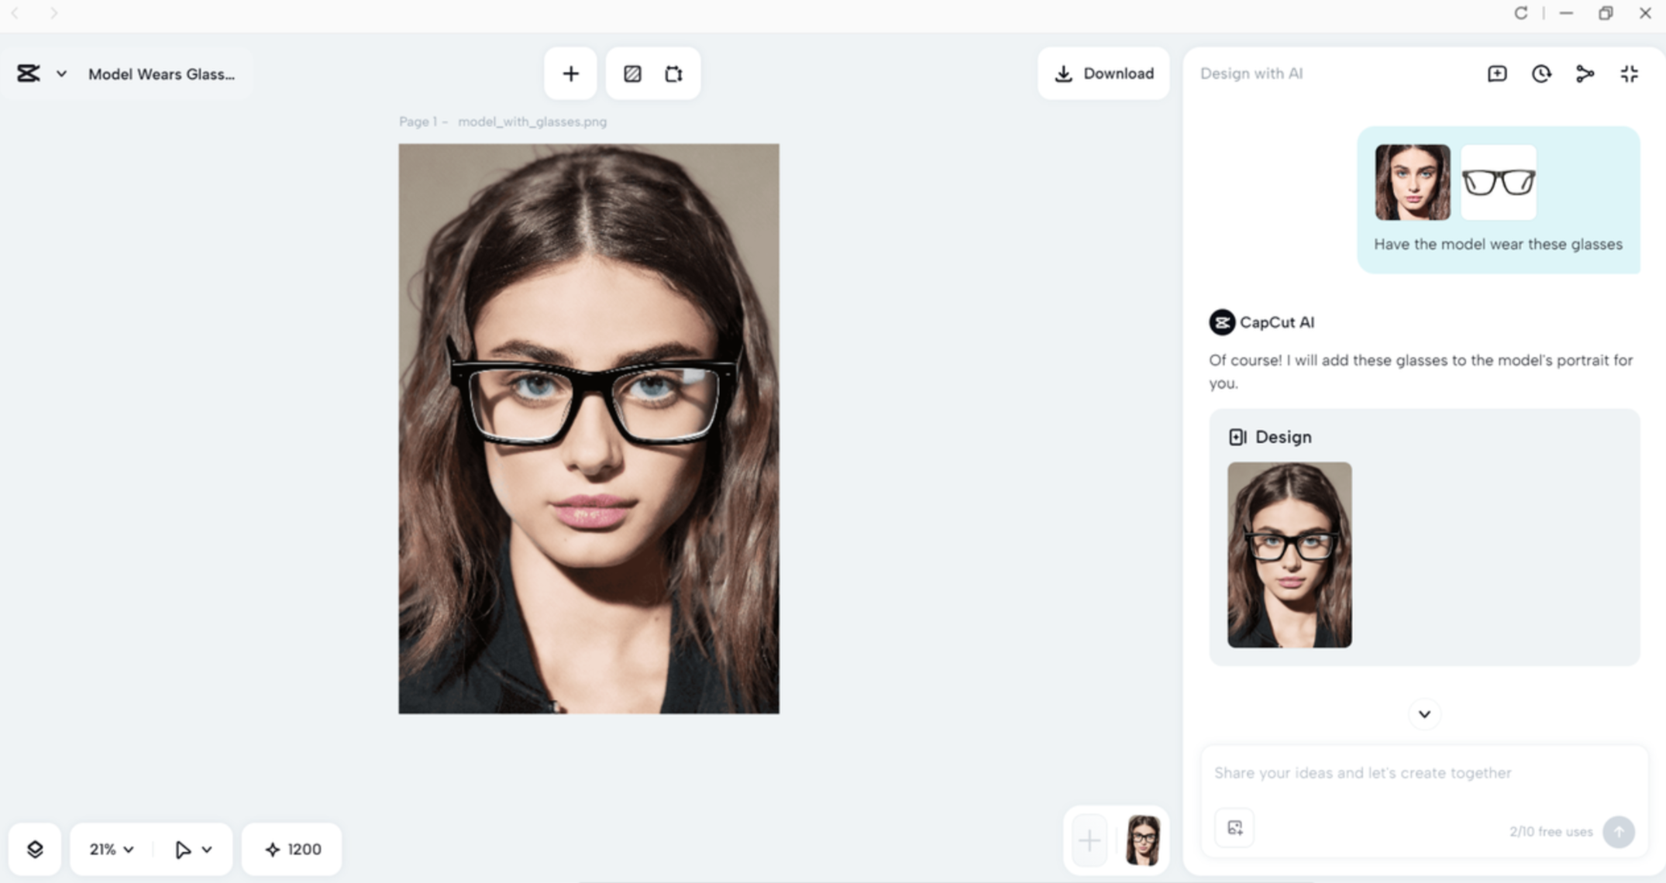The width and height of the screenshot is (1666, 883).
Task: Attach an image to the AI chat
Action: point(1234,828)
